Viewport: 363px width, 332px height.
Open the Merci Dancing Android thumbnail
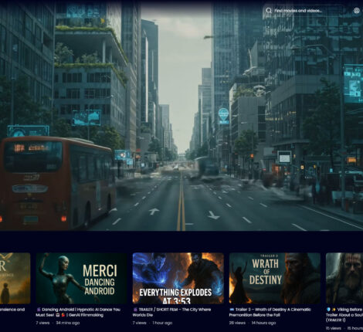click(81, 278)
